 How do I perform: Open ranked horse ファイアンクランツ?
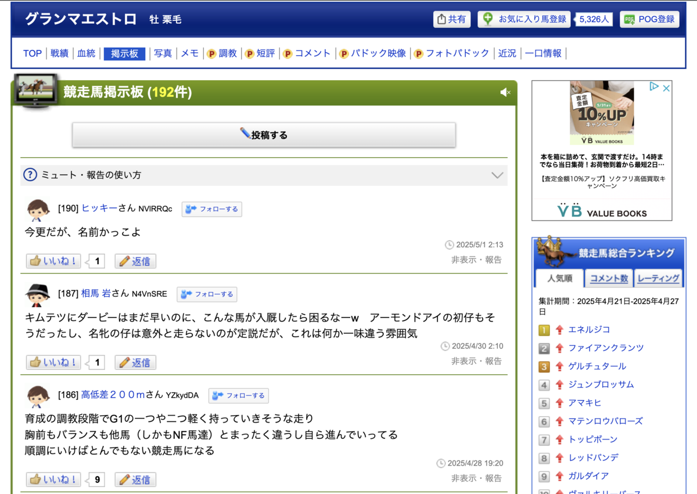coord(606,348)
